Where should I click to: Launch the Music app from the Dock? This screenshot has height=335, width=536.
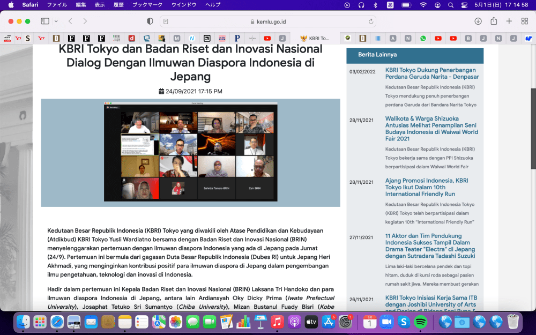277,322
